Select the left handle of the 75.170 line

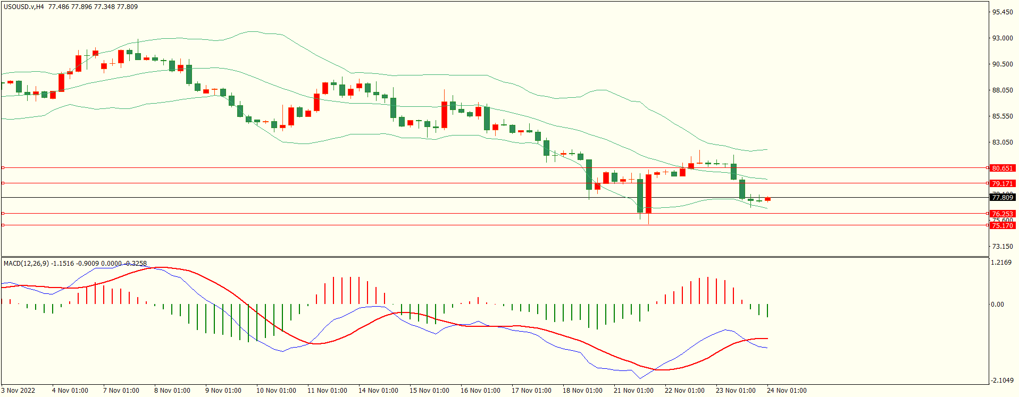(3, 225)
